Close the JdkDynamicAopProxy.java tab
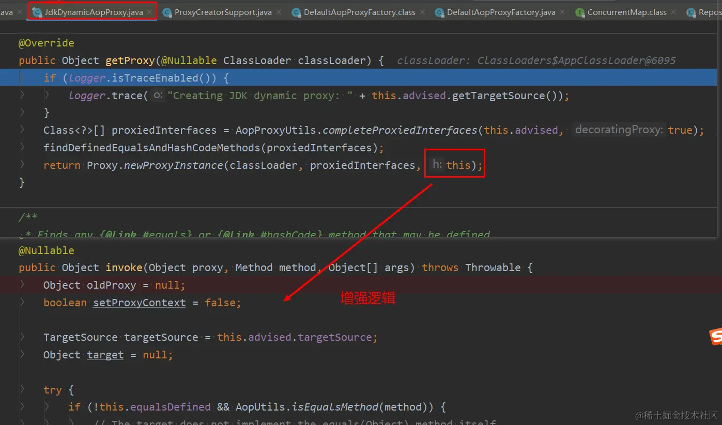 [150, 12]
